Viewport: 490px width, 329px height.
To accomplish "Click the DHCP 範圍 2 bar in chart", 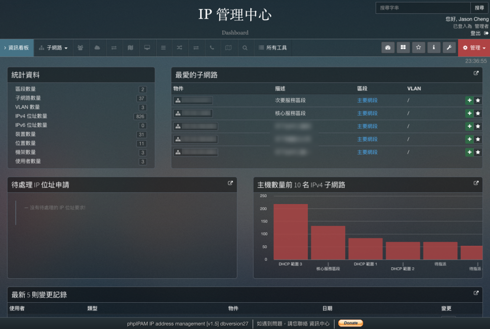I will 403,251.
